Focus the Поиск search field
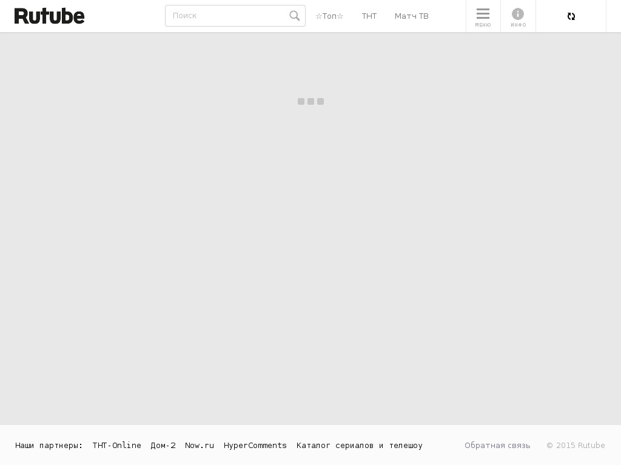 point(235,16)
